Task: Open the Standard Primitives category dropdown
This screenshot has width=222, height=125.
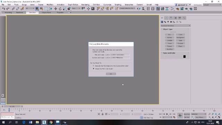Action: (x=176, y=26)
